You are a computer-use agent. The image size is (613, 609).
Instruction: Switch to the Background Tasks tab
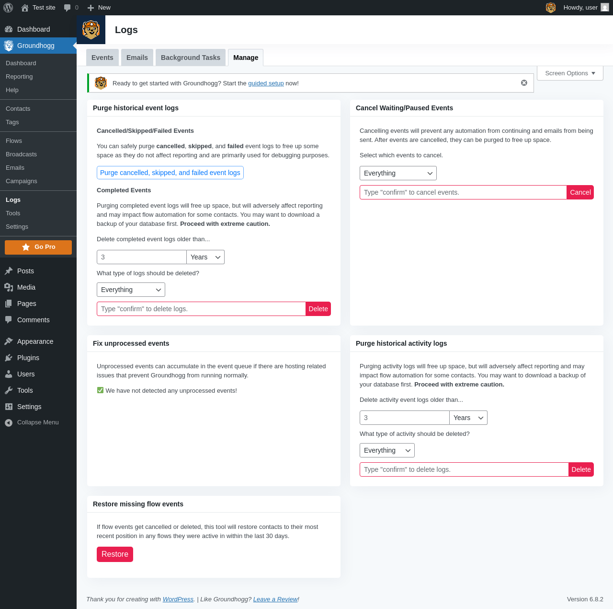[x=191, y=58]
